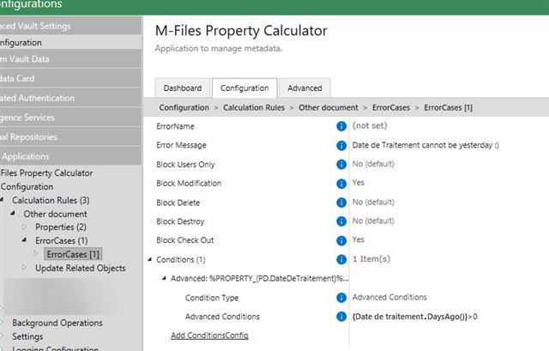
Task: Toggle Block Delete No (default) value
Action: (x=376, y=203)
